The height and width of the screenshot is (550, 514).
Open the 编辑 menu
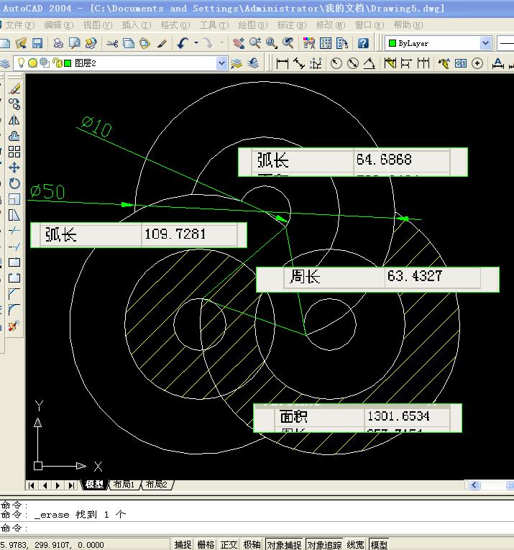58,25
